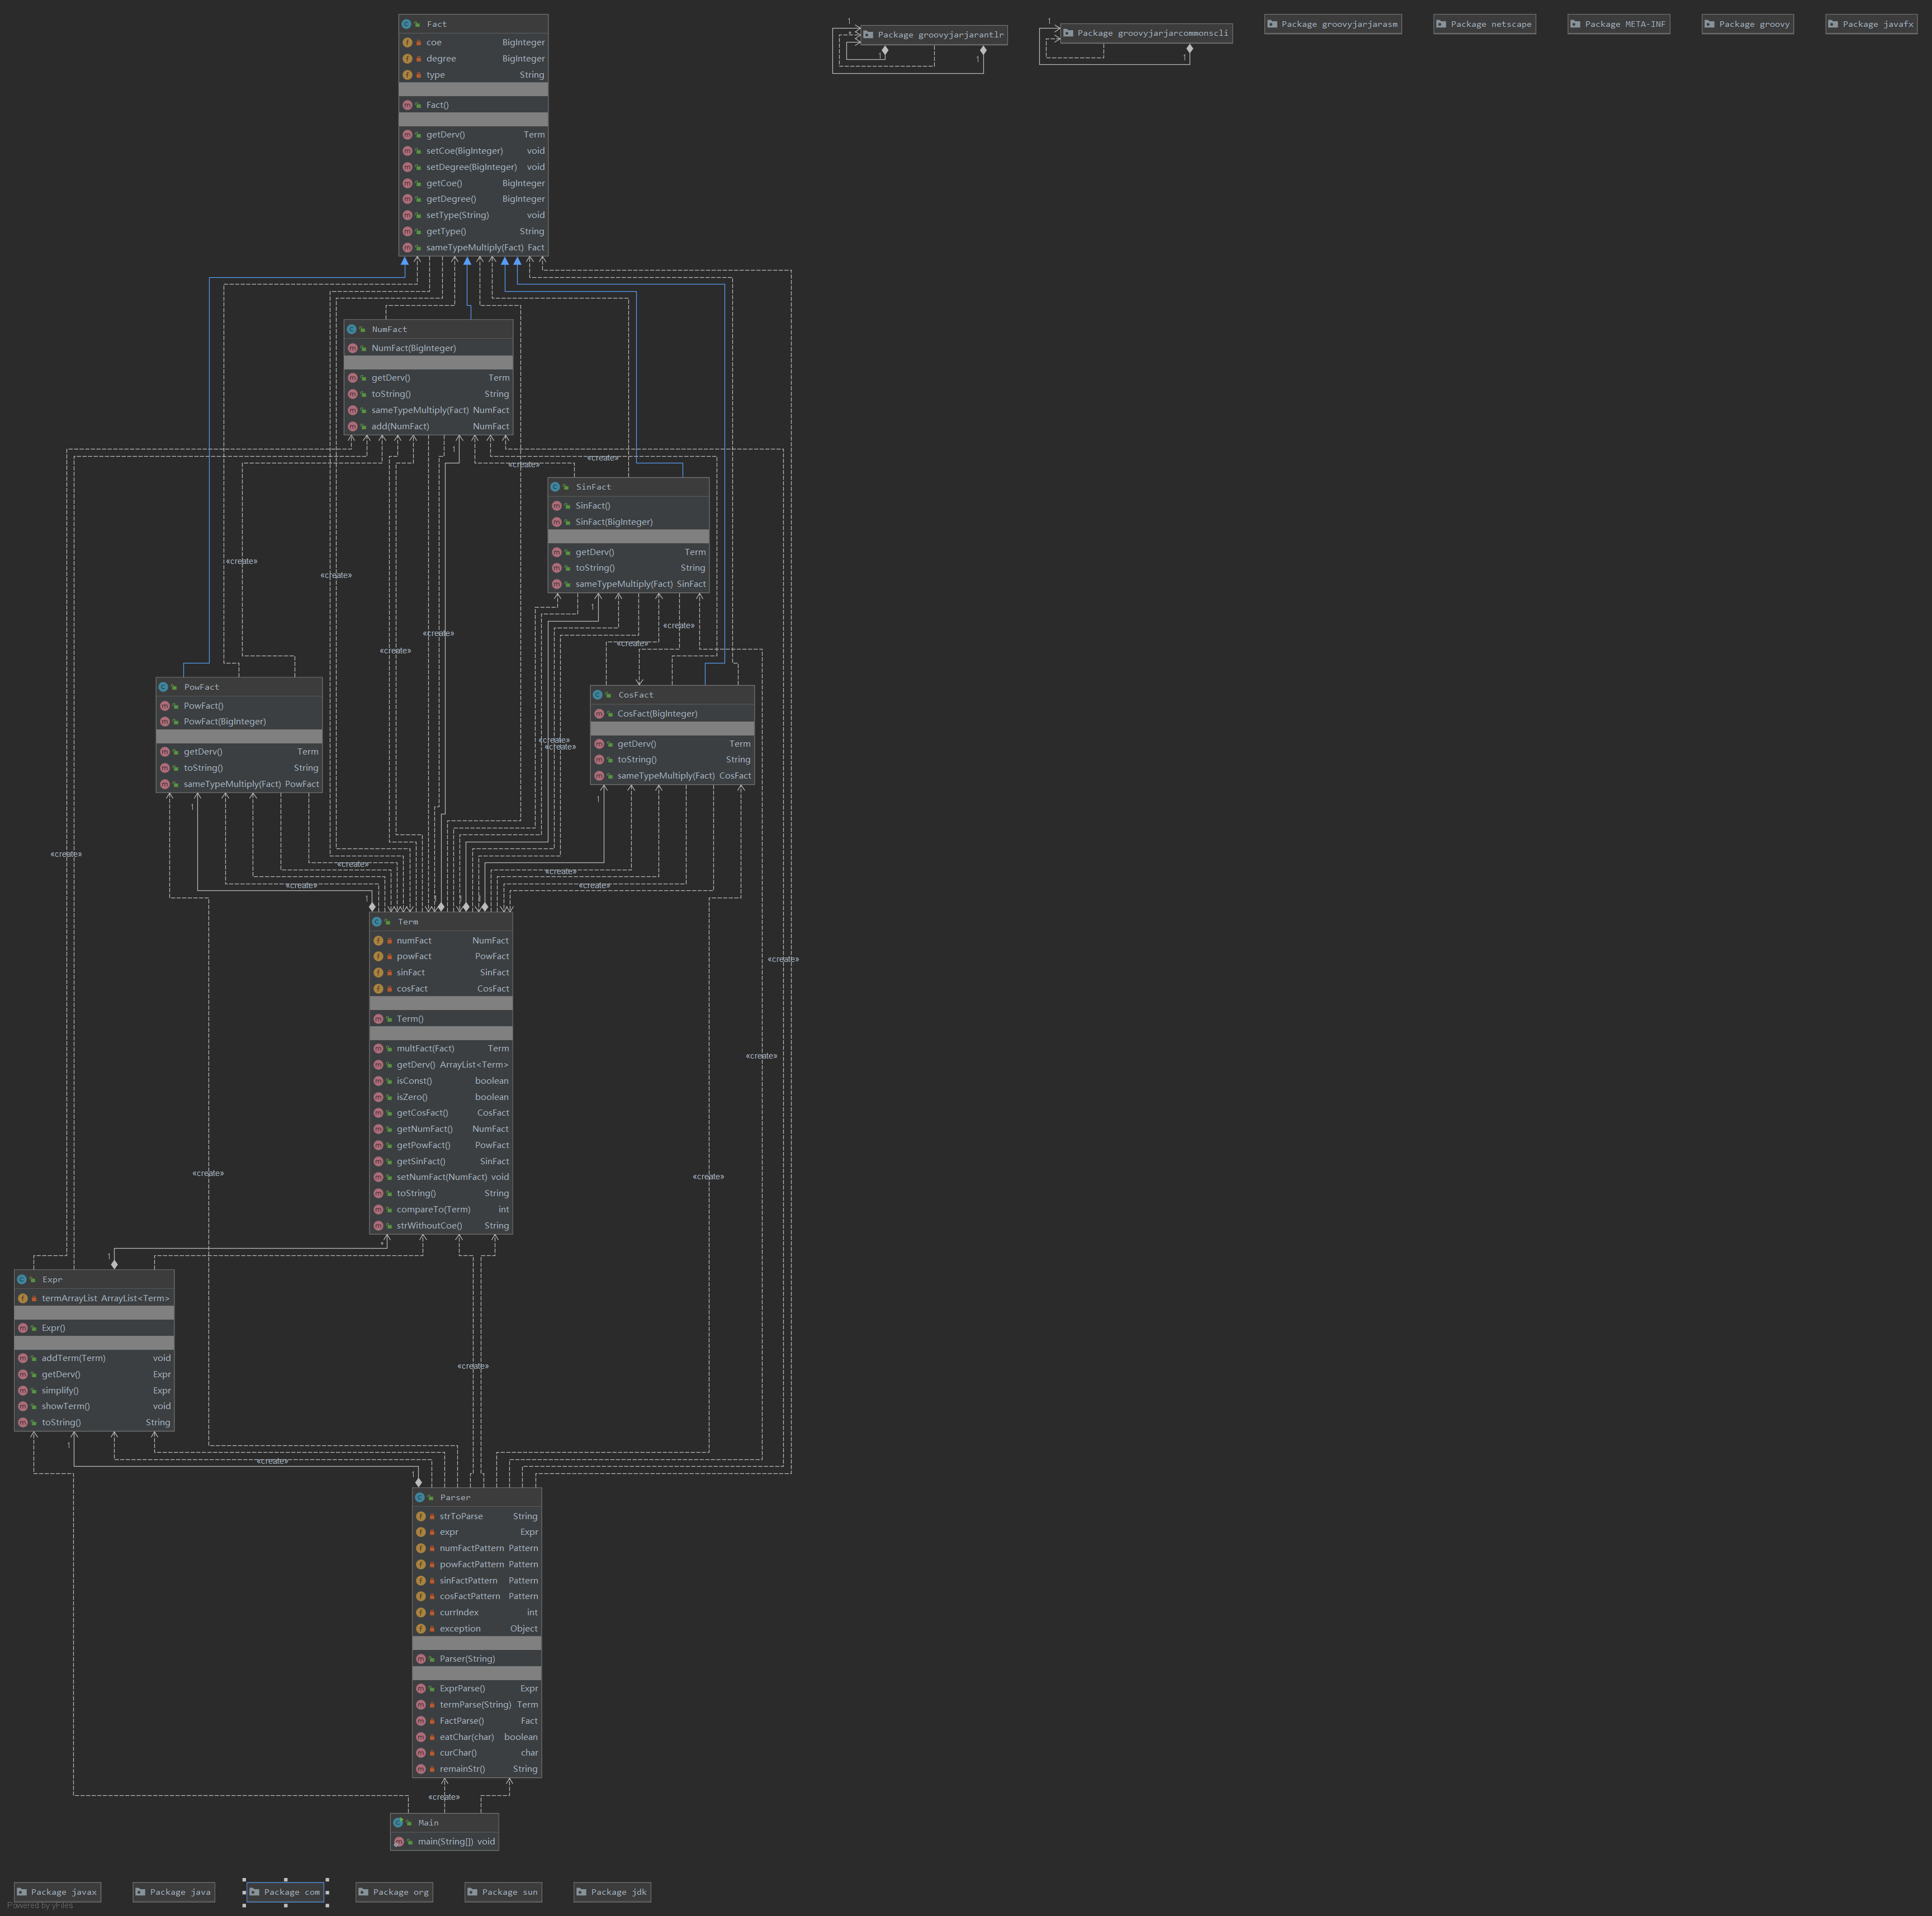Click the Main class header icon
This screenshot has width=1932, height=1916.
(x=398, y=1823)
